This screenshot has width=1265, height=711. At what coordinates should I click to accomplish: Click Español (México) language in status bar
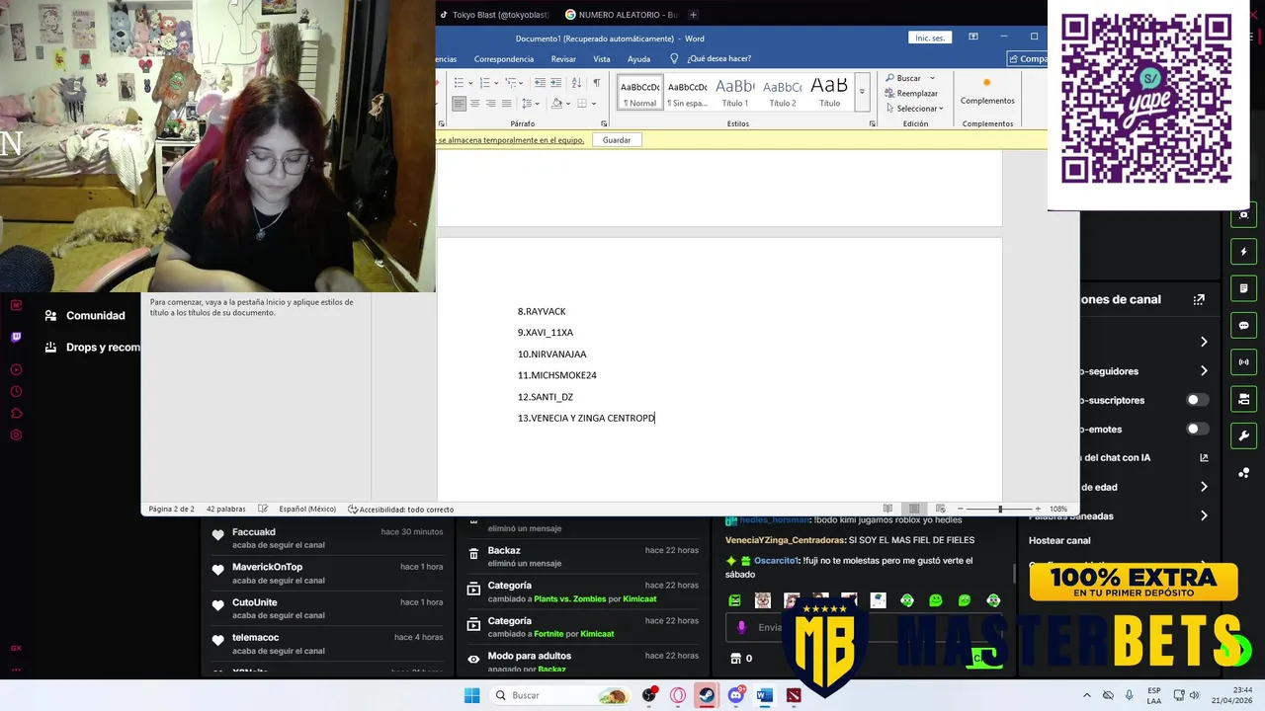pyautogui.click(x=307, y=509)
